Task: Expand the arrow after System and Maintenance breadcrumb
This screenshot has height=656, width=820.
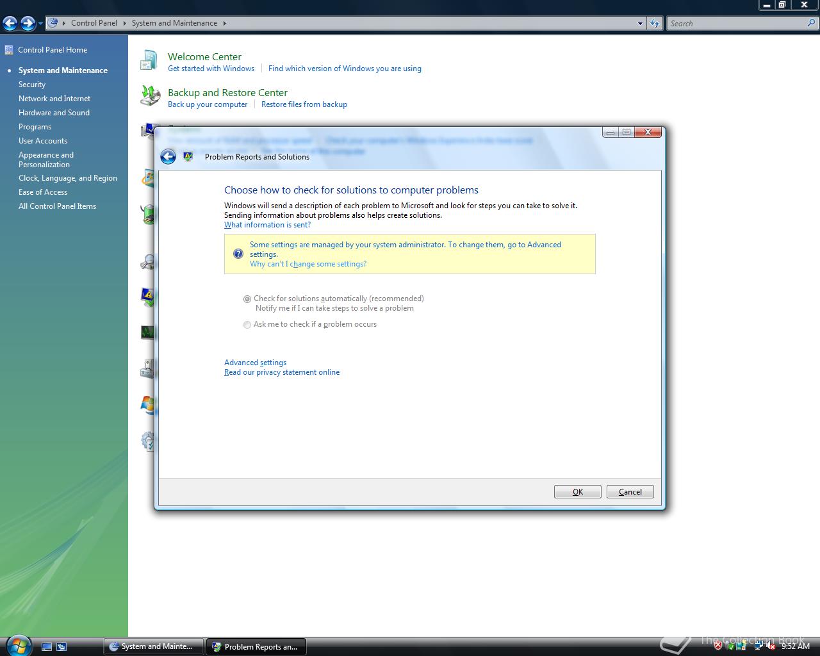Action: point(224,23)
